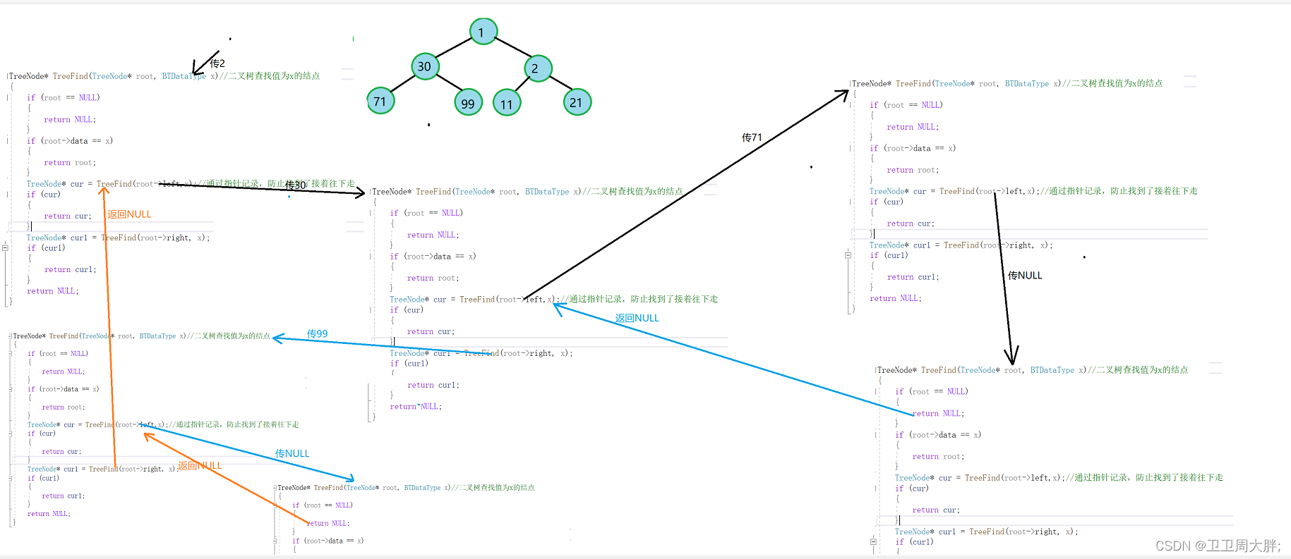Click 'if (root->data == x)' in center block
Image resolution: width=1291 pixels, height=559 pixels.
(433, 257)
